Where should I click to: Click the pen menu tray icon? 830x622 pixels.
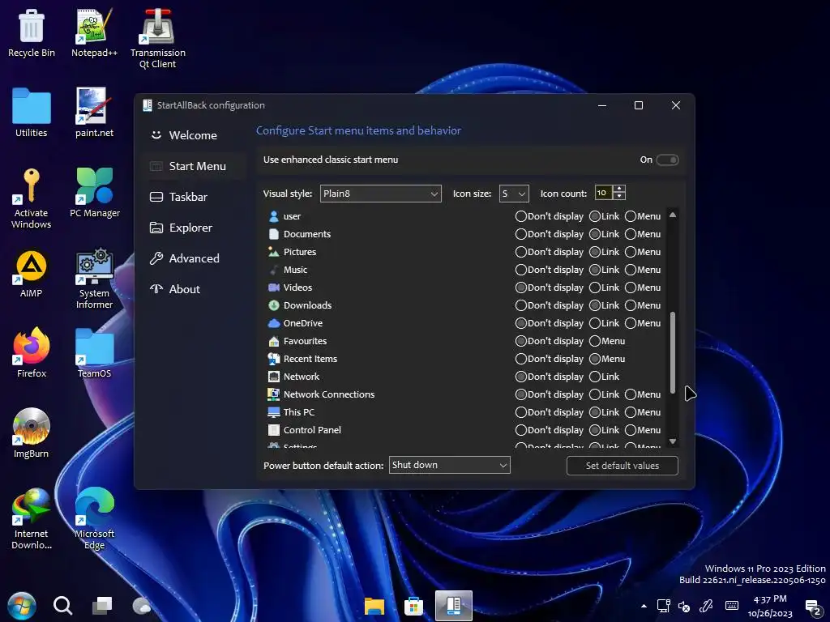706,606
